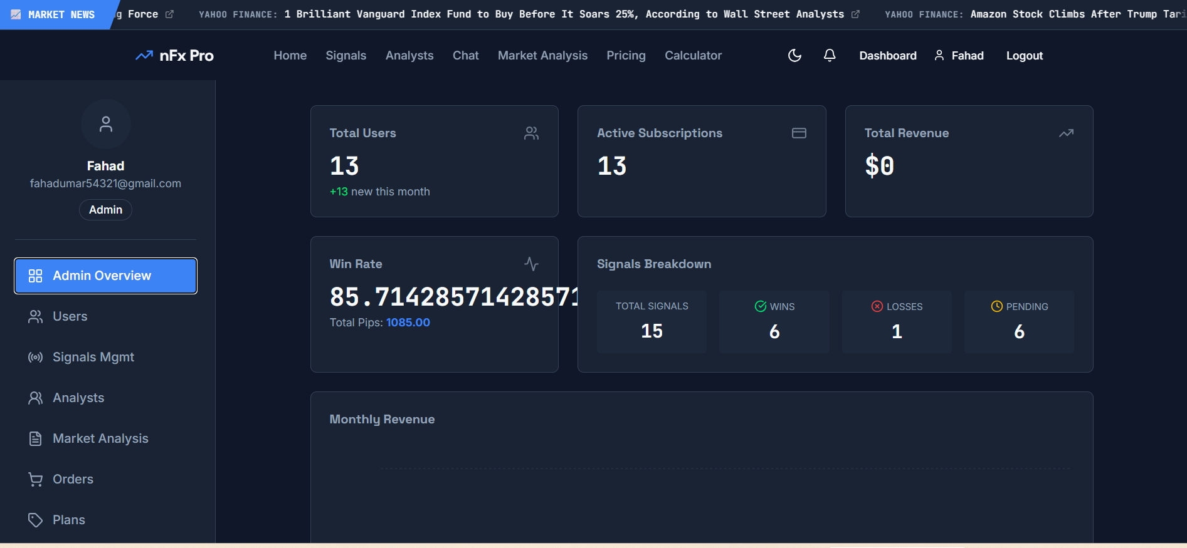Image resolution: width=1187 pixels, height=548 pixels.
Task: Click the Active Subscriptions card icon
Action: point(799,133)
